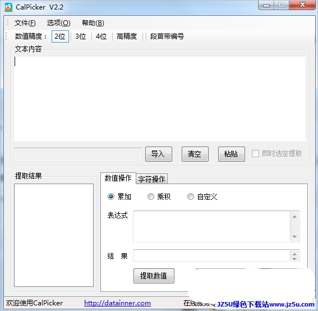This screenshot has height=311, width=318.
Task: Click the CalPicker app icon in title bar
Action: [8, 7]
